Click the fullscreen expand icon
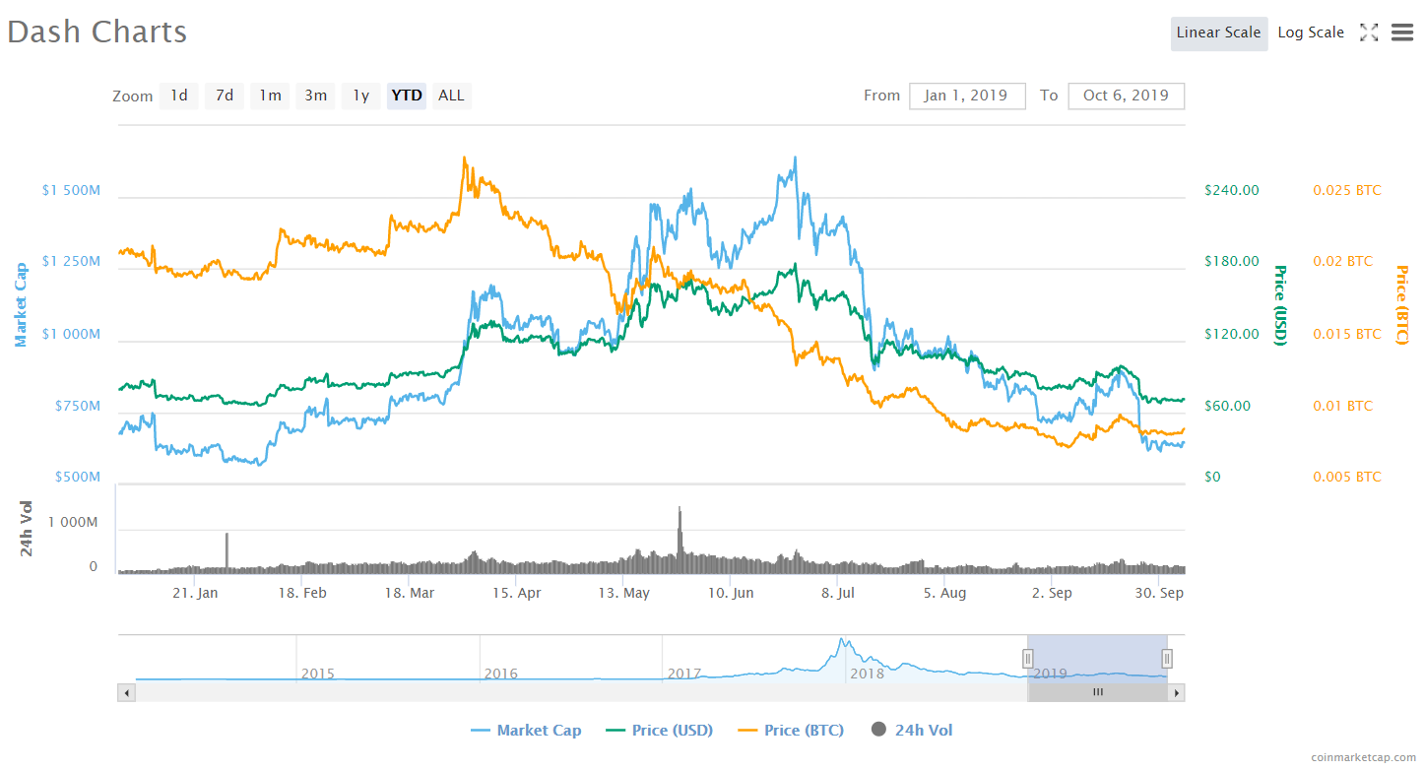1424x771 pixels. click(1369, 32)
